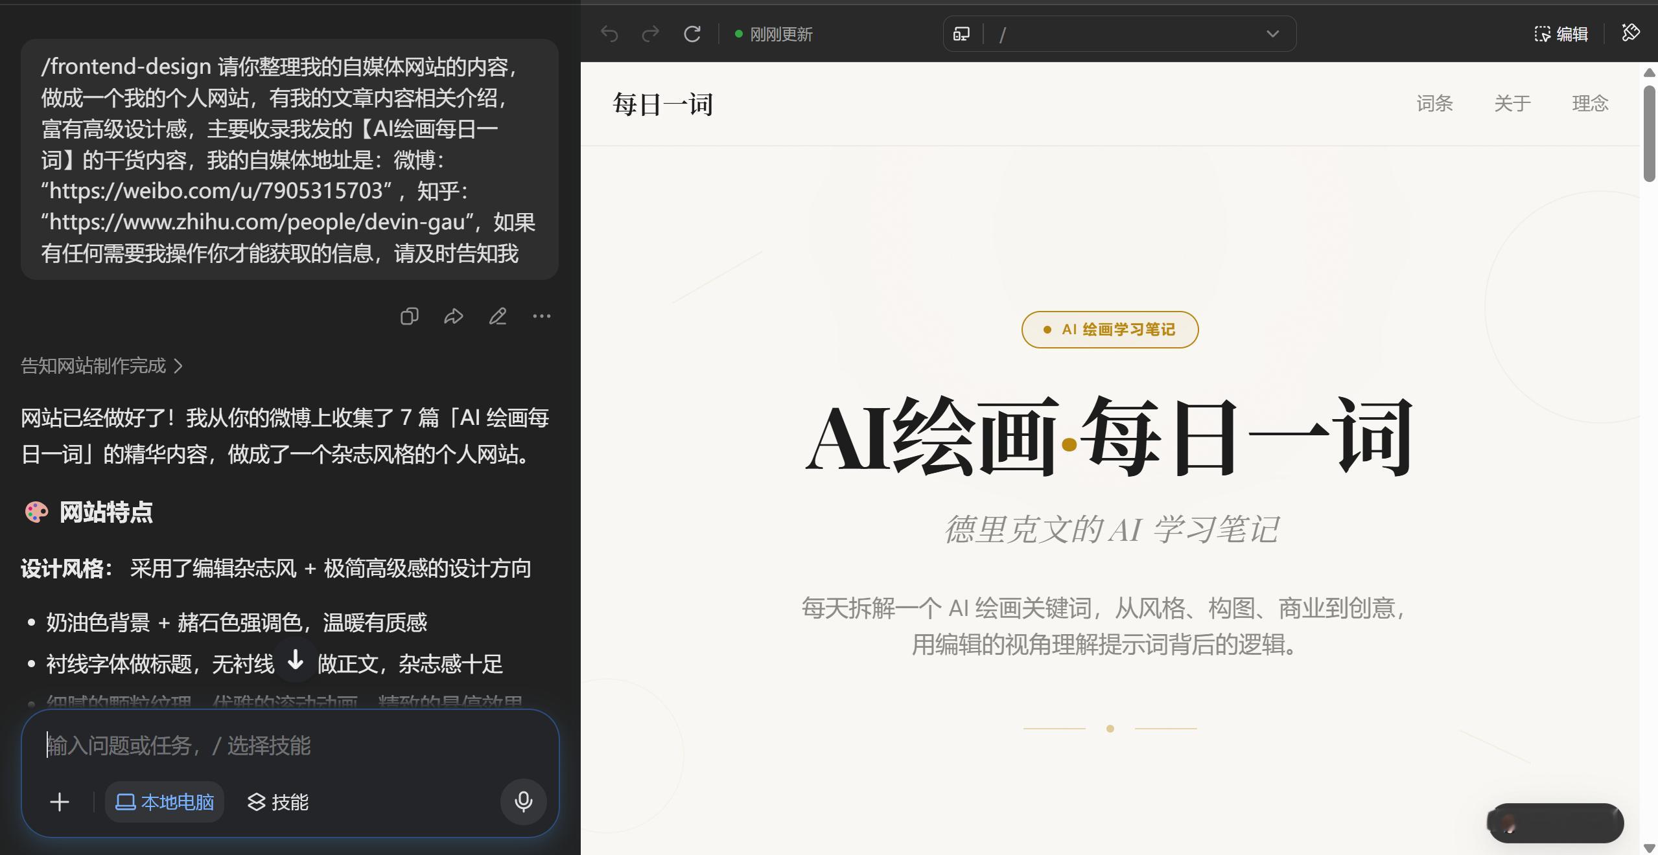1658x855 pixels.
Task: Click the bullet 奶油色背景 + 赭石色强调色
Action: pos(237,622)
